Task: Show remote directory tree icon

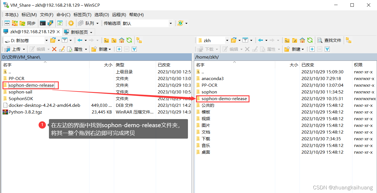Action: [348, 40]
